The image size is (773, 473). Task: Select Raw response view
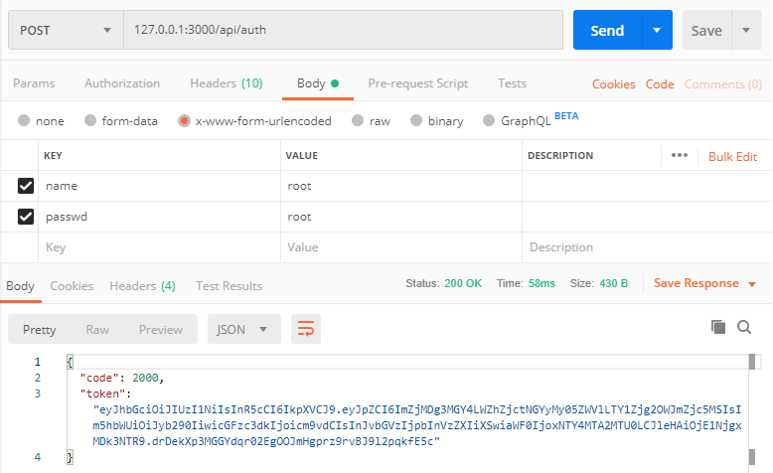coord(97,330)
